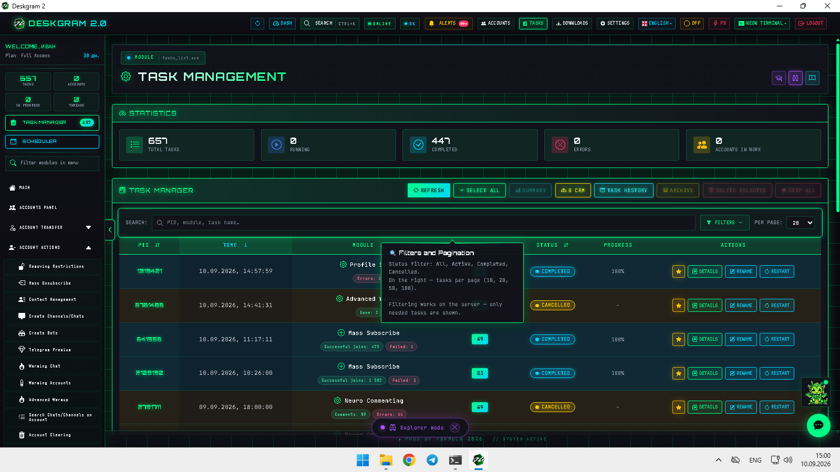This screenshot has height=472, width=840.
Task: Go to Accounts in the top bar
Action: click(496, 23)
